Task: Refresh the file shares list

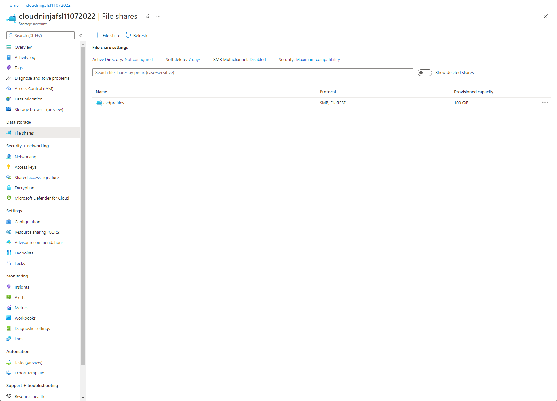Action: coord(136,35)
